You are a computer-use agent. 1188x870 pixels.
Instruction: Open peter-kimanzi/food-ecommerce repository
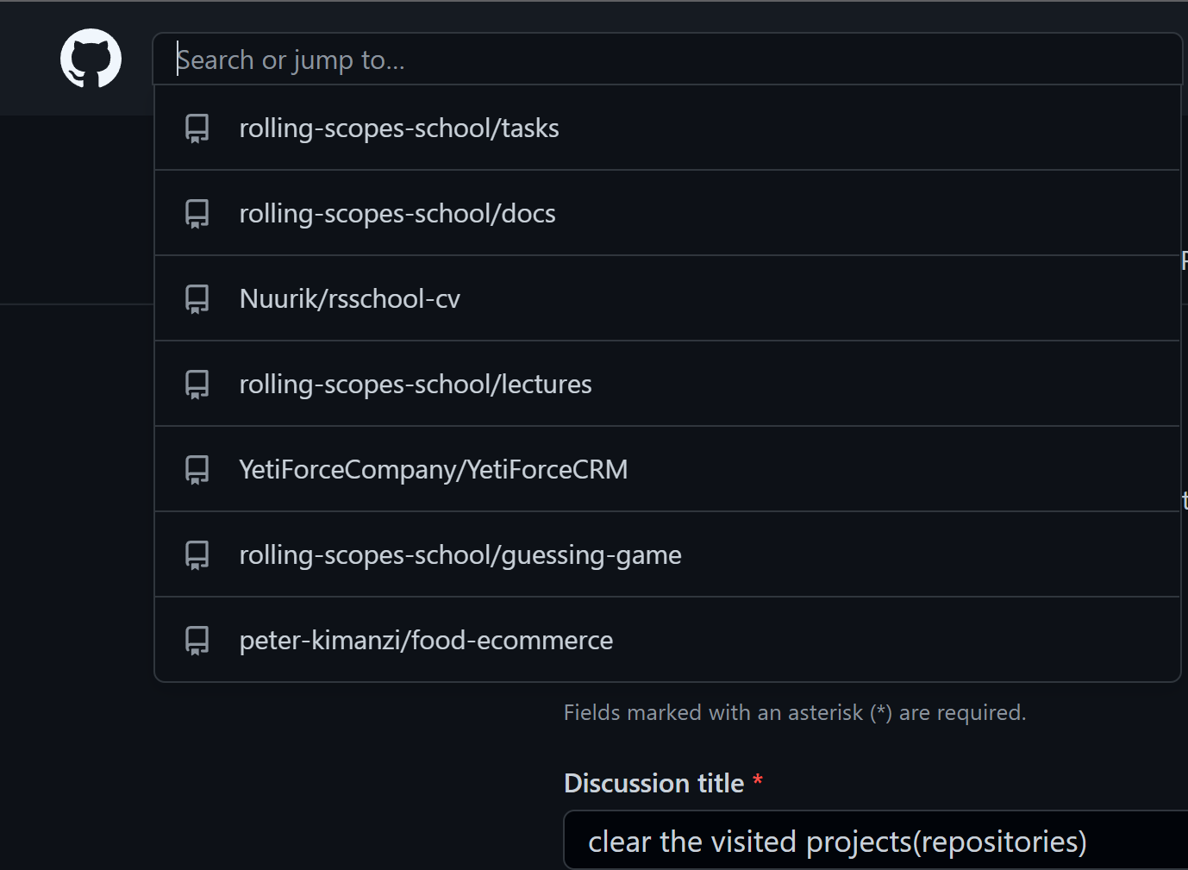coord(426,640)
